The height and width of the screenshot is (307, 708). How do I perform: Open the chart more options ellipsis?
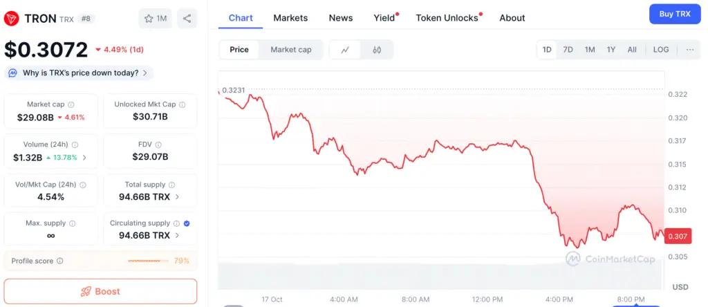click(x=690, y=50)
